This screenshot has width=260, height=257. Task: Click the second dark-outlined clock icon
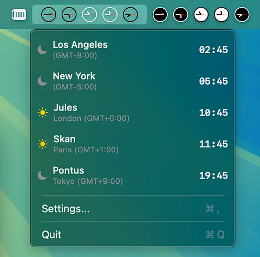69,15
